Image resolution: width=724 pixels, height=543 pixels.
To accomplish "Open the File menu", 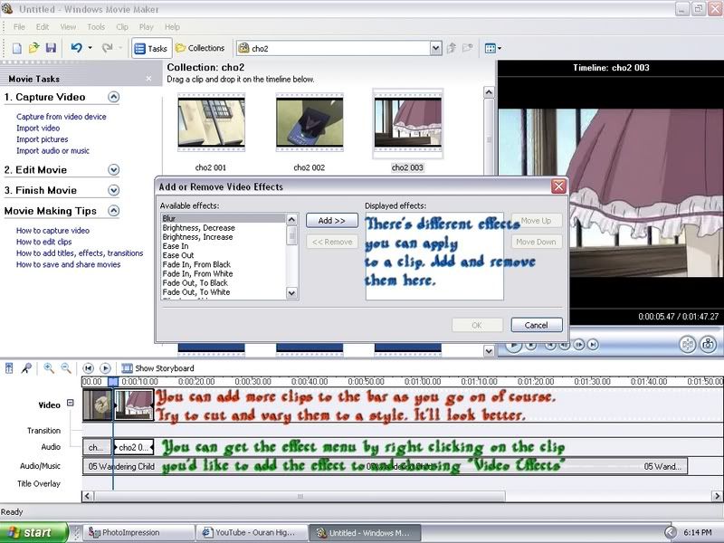I will pos(19,27).
